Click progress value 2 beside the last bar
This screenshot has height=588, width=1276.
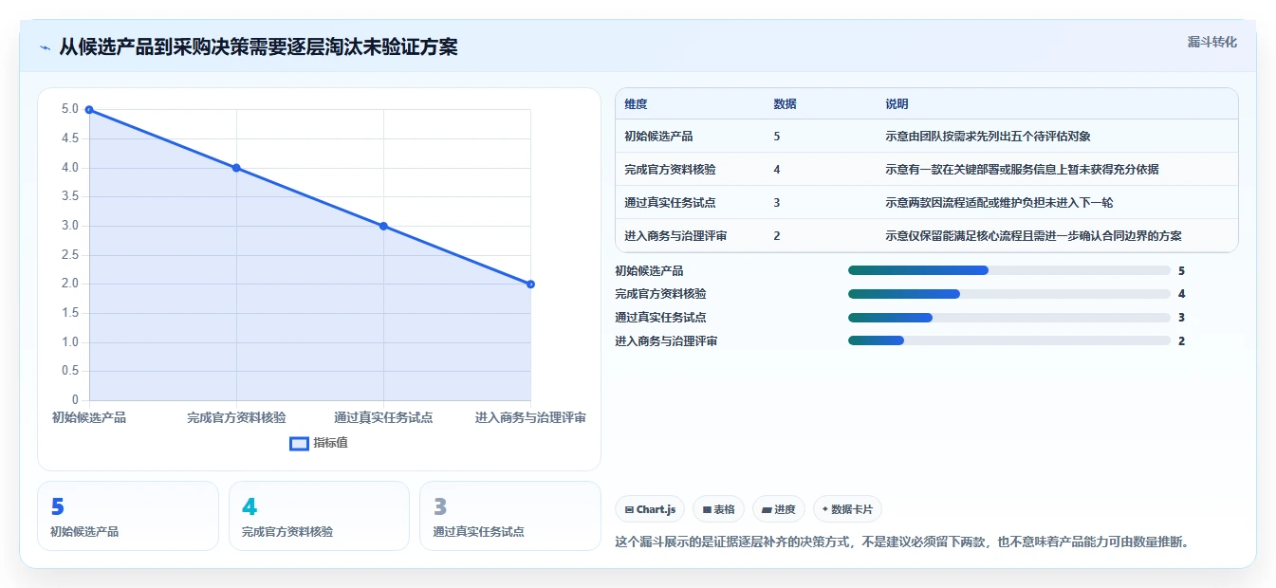(x=1181, y=341)
